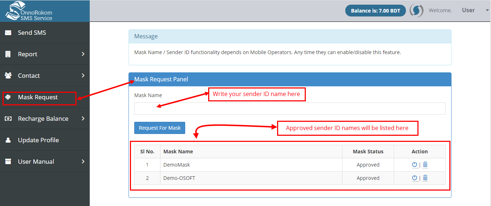Click the Balance is 7.00 BDT badge
This screenshot has height=206, width=491.
375,11
